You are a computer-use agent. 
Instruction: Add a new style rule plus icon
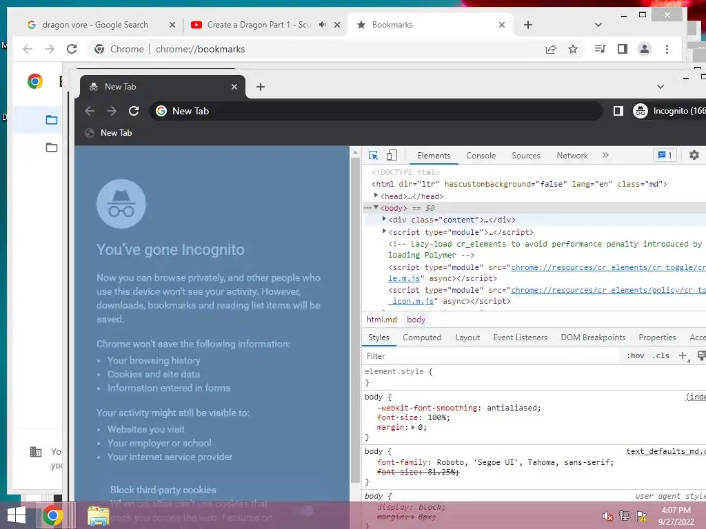tap(683, 356)
